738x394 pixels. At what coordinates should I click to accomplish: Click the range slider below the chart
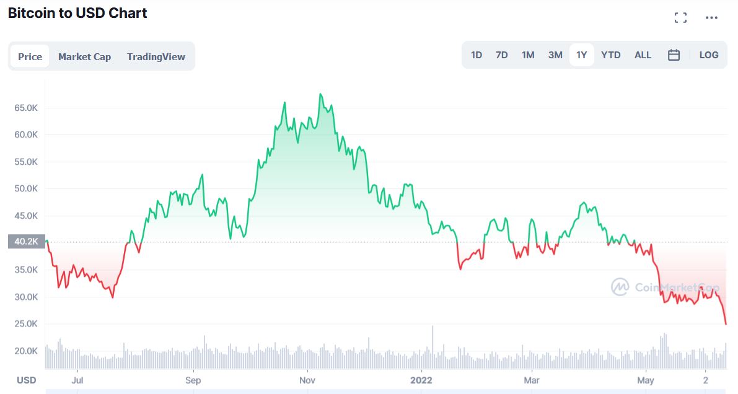point(384,391)
